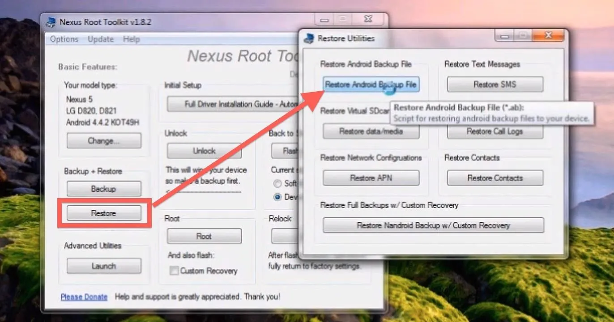Open the Update menu
This screenshot has width=614, height=322.
click(101, 39)
